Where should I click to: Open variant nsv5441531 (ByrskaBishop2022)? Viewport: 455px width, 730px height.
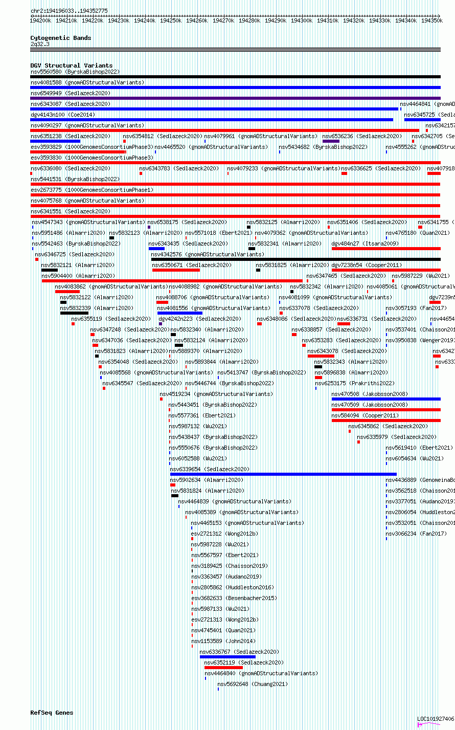[x=75, y=179]
